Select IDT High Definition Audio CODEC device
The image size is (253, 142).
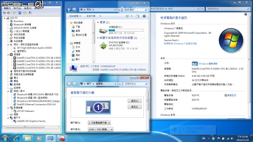[34, 48]
